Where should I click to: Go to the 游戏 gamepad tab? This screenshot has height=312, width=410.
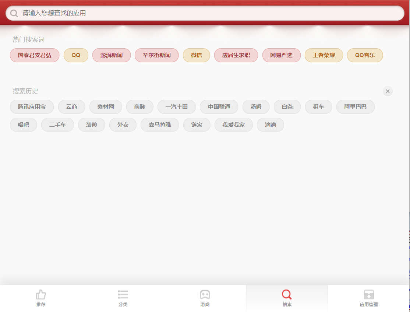point(205,298)
